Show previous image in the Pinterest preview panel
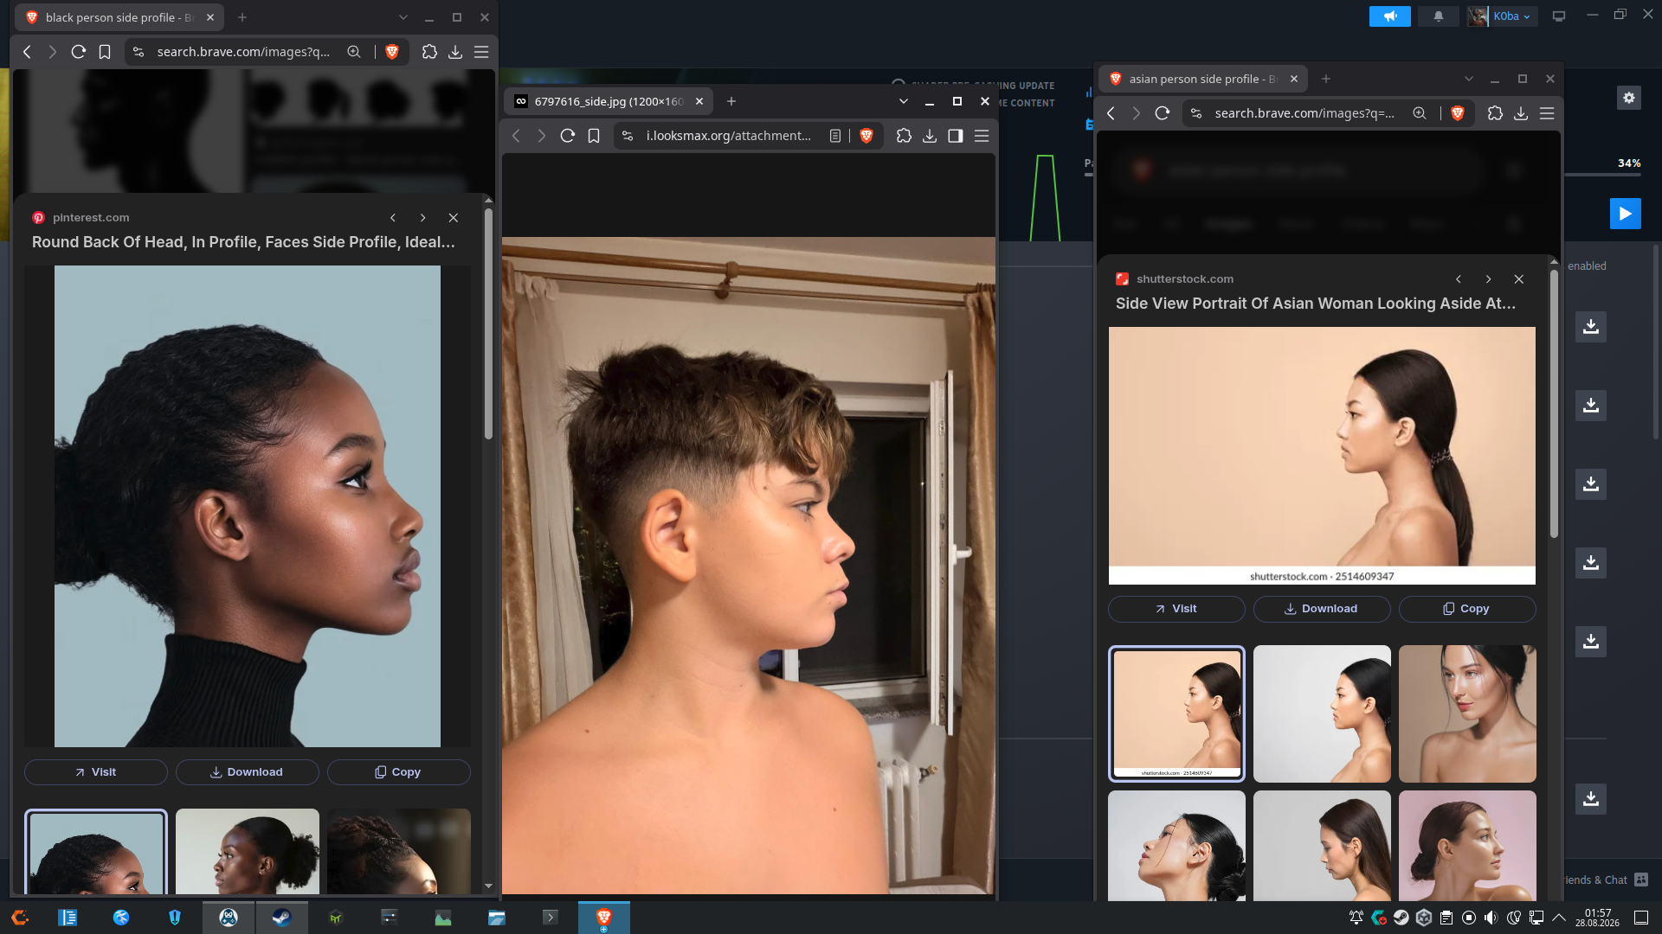This screenshot has width=1662, height=934. point(393,218)
